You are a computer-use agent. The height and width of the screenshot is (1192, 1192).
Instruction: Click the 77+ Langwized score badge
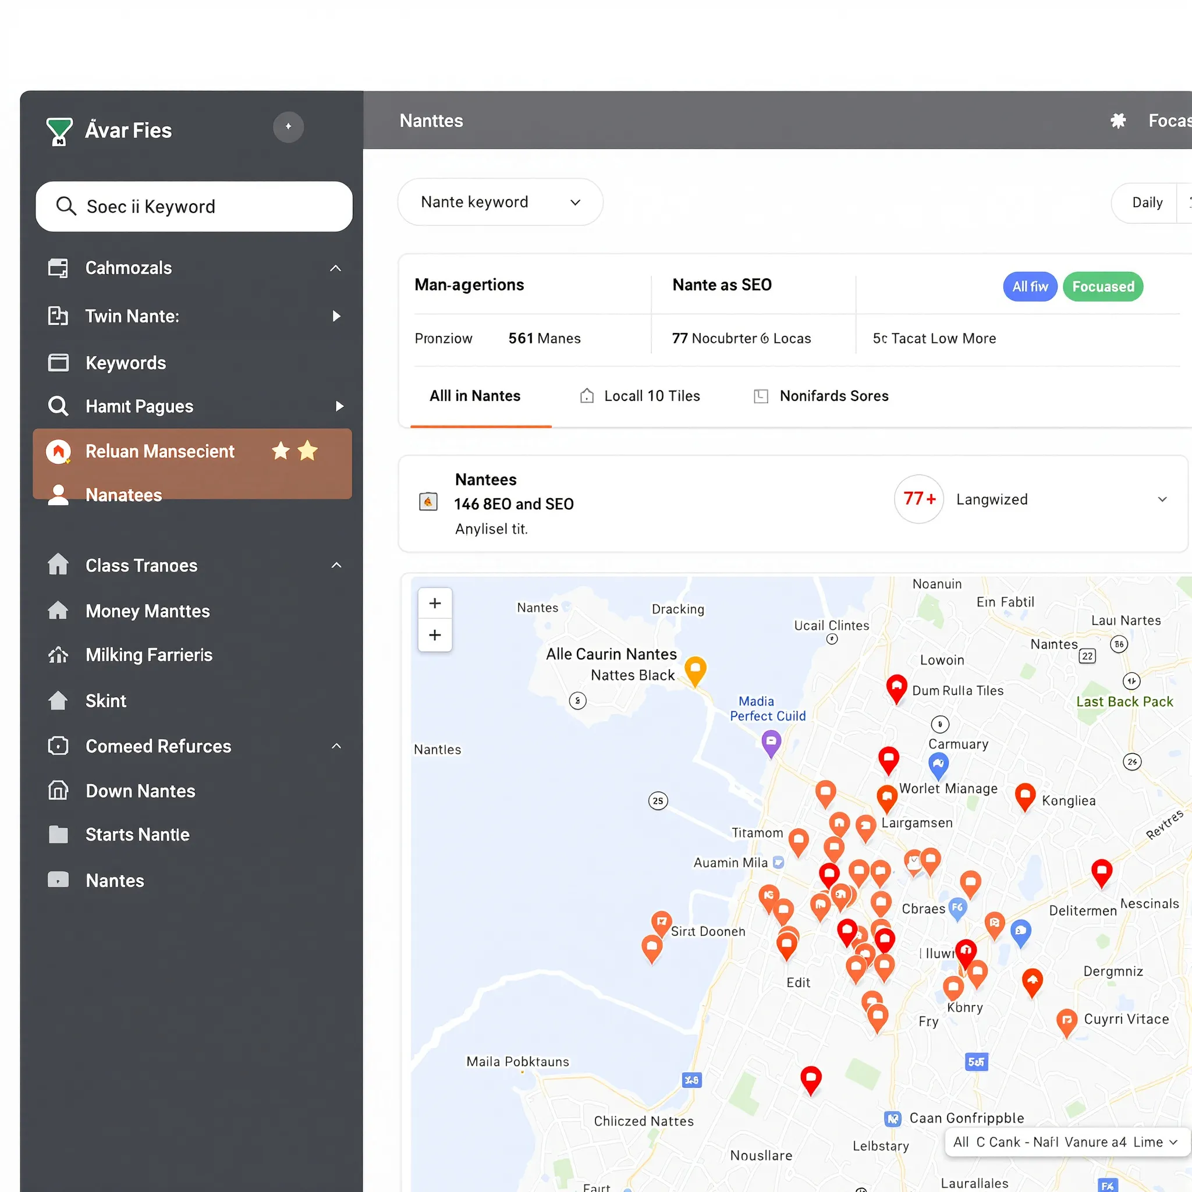click(918, 499)
